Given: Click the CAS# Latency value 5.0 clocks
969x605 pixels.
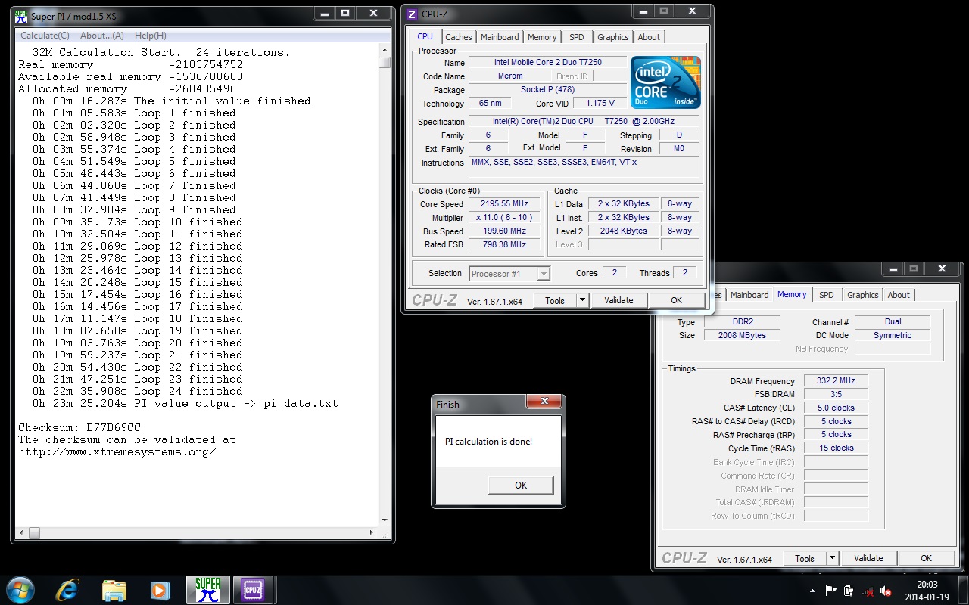Looking at the screenshot, I should coord(837,408).
